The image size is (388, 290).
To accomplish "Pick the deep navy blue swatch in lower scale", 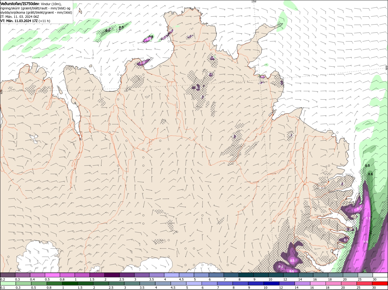I will click(271, 283).
